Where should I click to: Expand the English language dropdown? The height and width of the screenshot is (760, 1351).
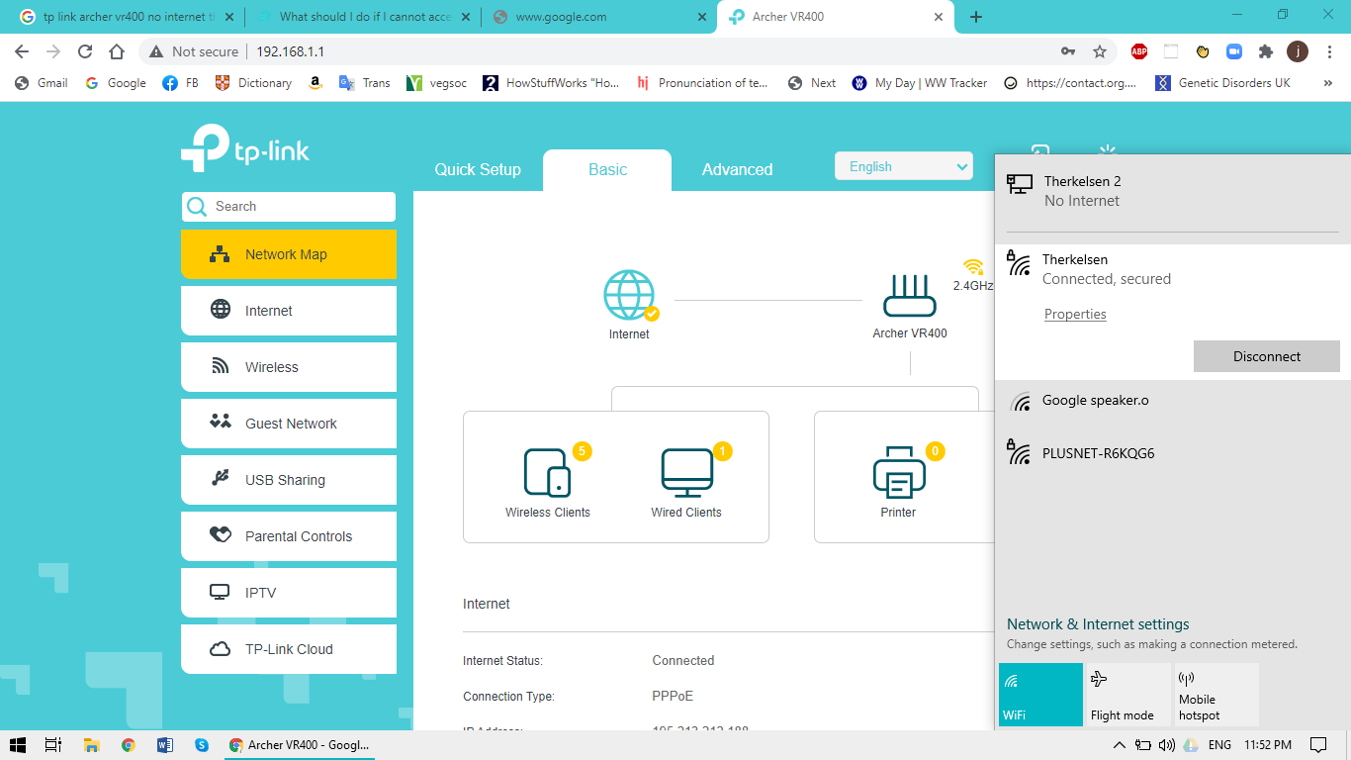click(904, 166)
